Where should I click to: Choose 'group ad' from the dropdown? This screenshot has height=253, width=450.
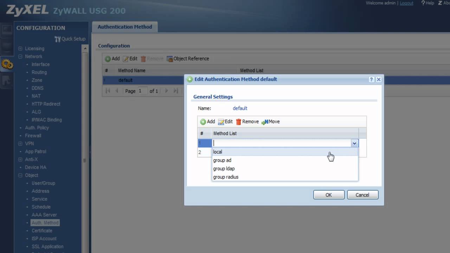click(285, 160)
